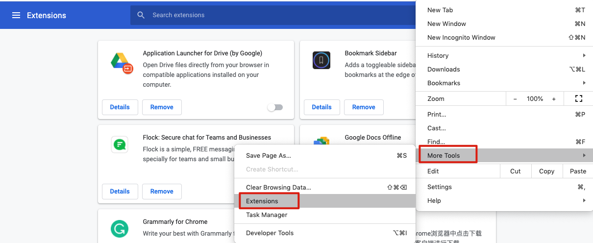Remove the Flock extension
593x243 pixels.
click(x=162, y=192)
